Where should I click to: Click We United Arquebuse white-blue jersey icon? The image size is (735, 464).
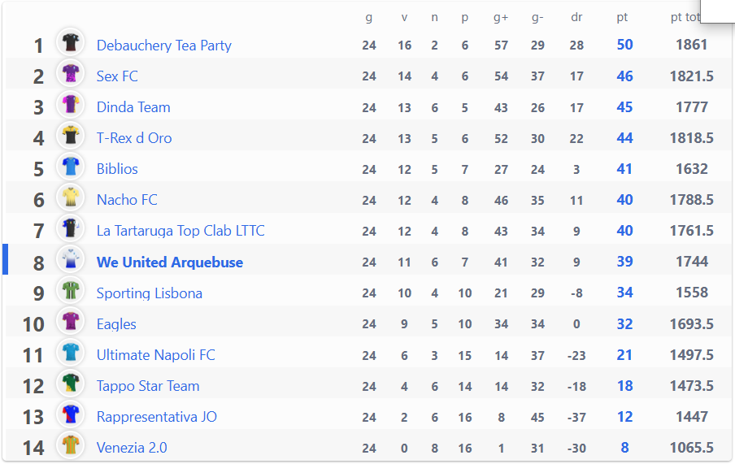(70, 259)
